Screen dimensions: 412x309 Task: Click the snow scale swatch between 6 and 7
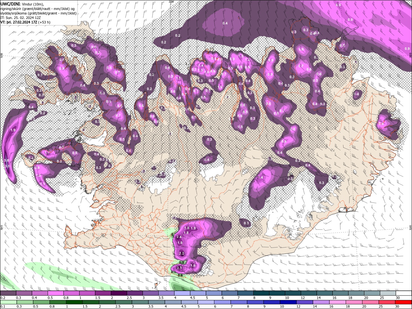(x=229, y=293)
